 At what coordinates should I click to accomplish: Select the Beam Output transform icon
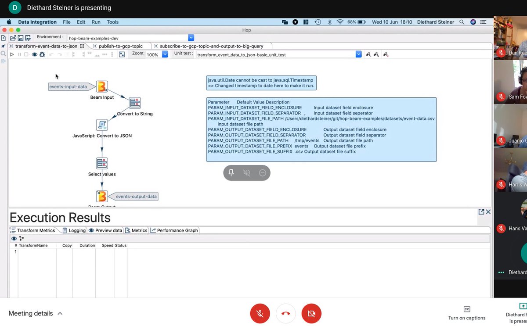coord(102,196)
